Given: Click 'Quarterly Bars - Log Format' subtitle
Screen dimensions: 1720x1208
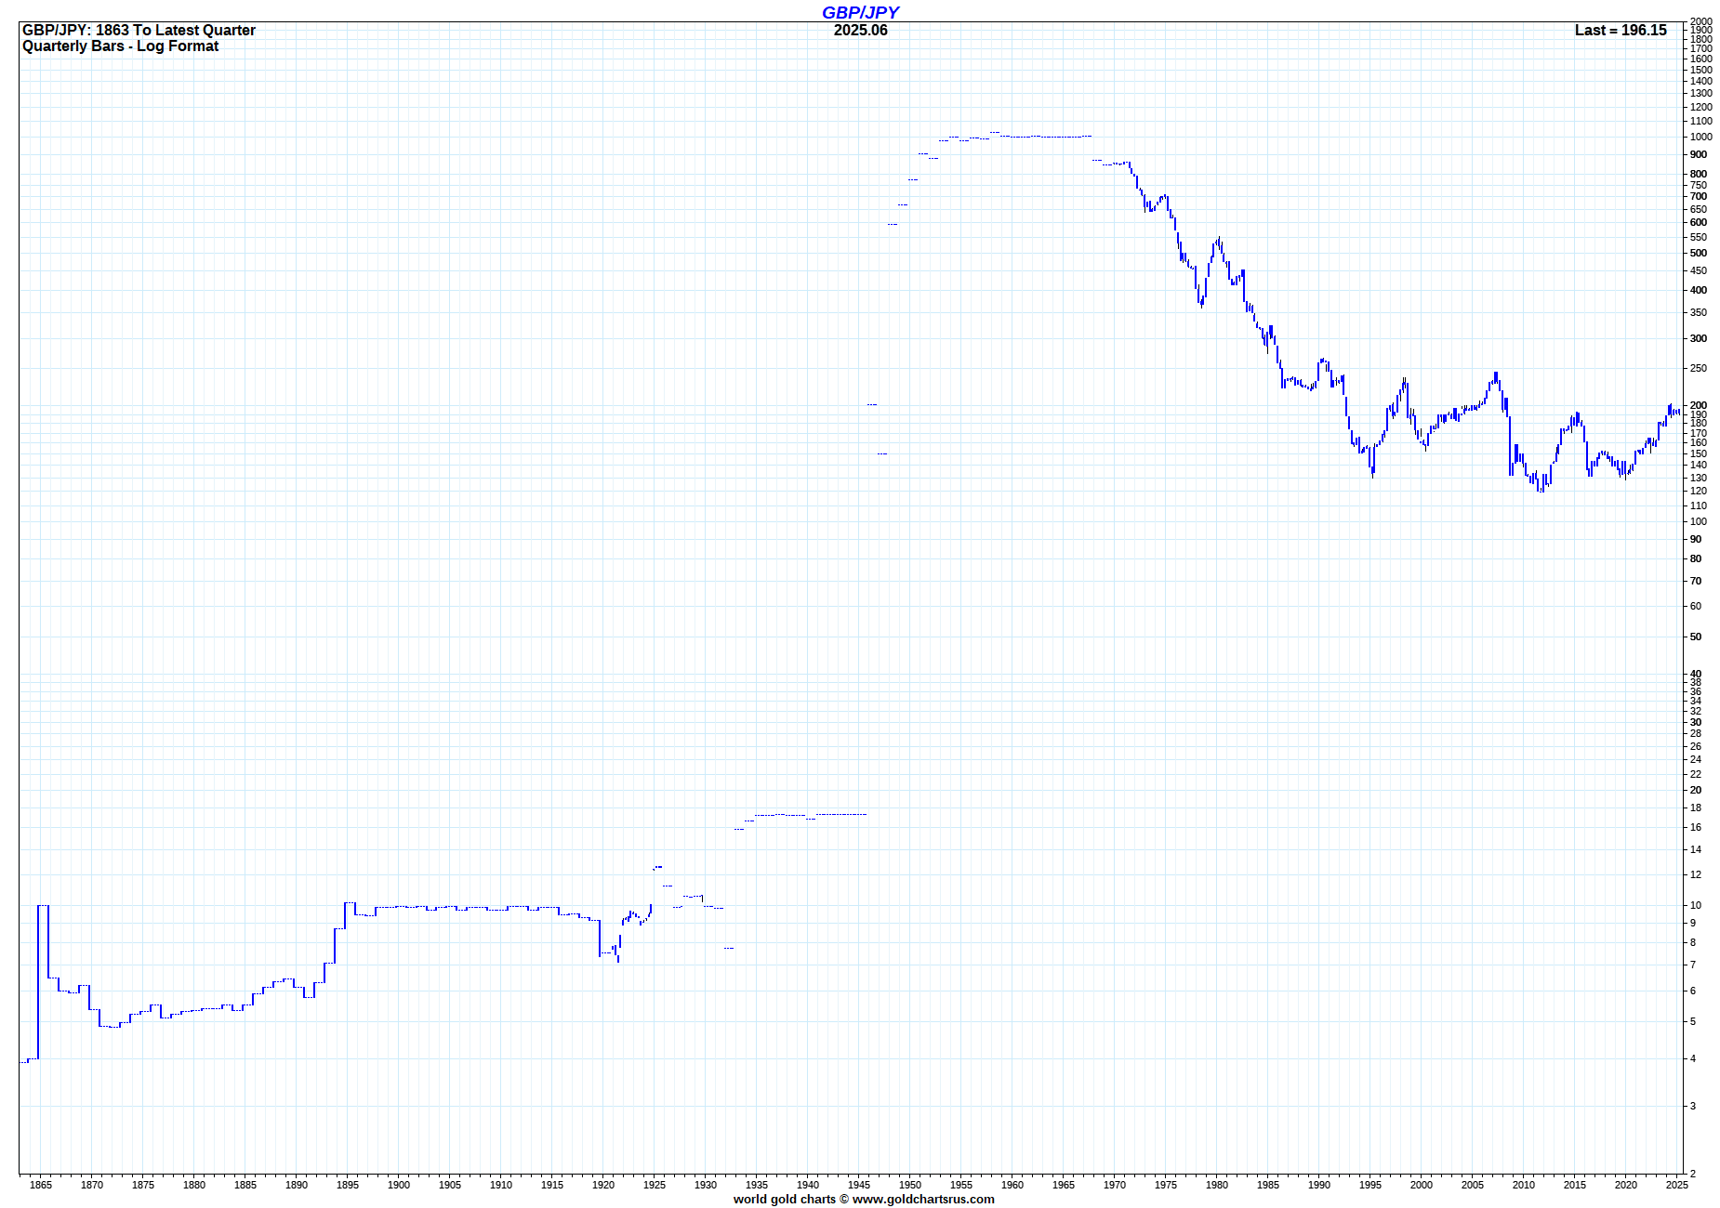Looking at the screenshot, I should (x=120, y=46).
